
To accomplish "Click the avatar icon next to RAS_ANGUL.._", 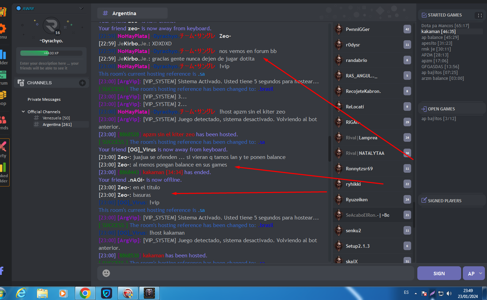I will (x=339, y=76).
